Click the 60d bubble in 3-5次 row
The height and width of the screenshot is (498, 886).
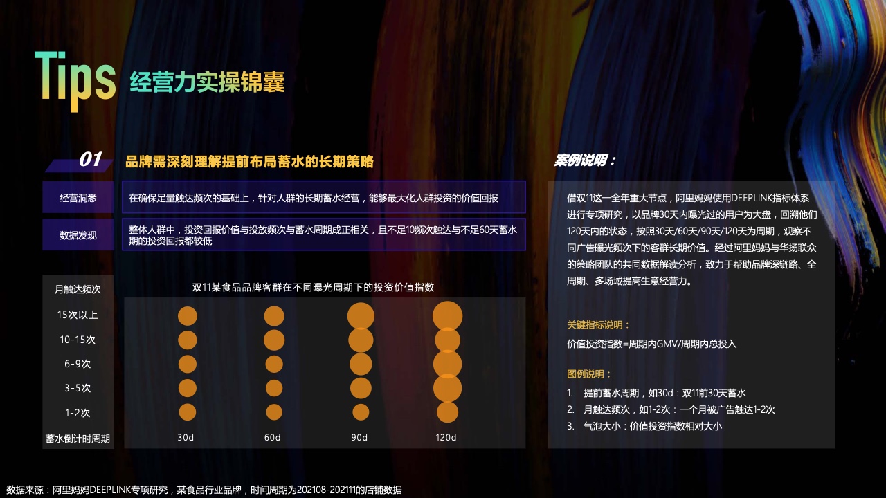click(274, 388)
